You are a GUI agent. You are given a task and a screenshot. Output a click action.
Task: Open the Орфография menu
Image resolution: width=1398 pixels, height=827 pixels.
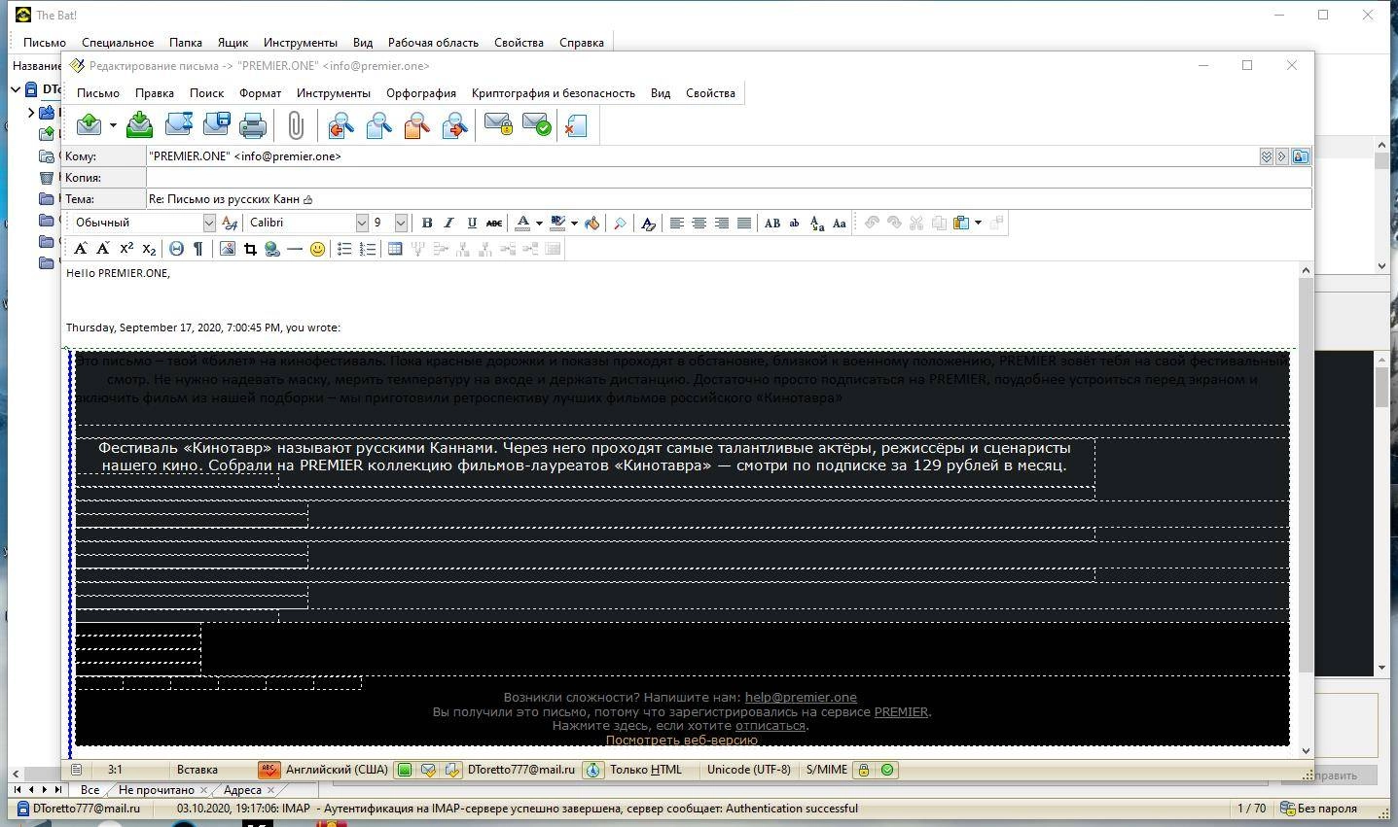pyautogui.click(x=421, y=93)
